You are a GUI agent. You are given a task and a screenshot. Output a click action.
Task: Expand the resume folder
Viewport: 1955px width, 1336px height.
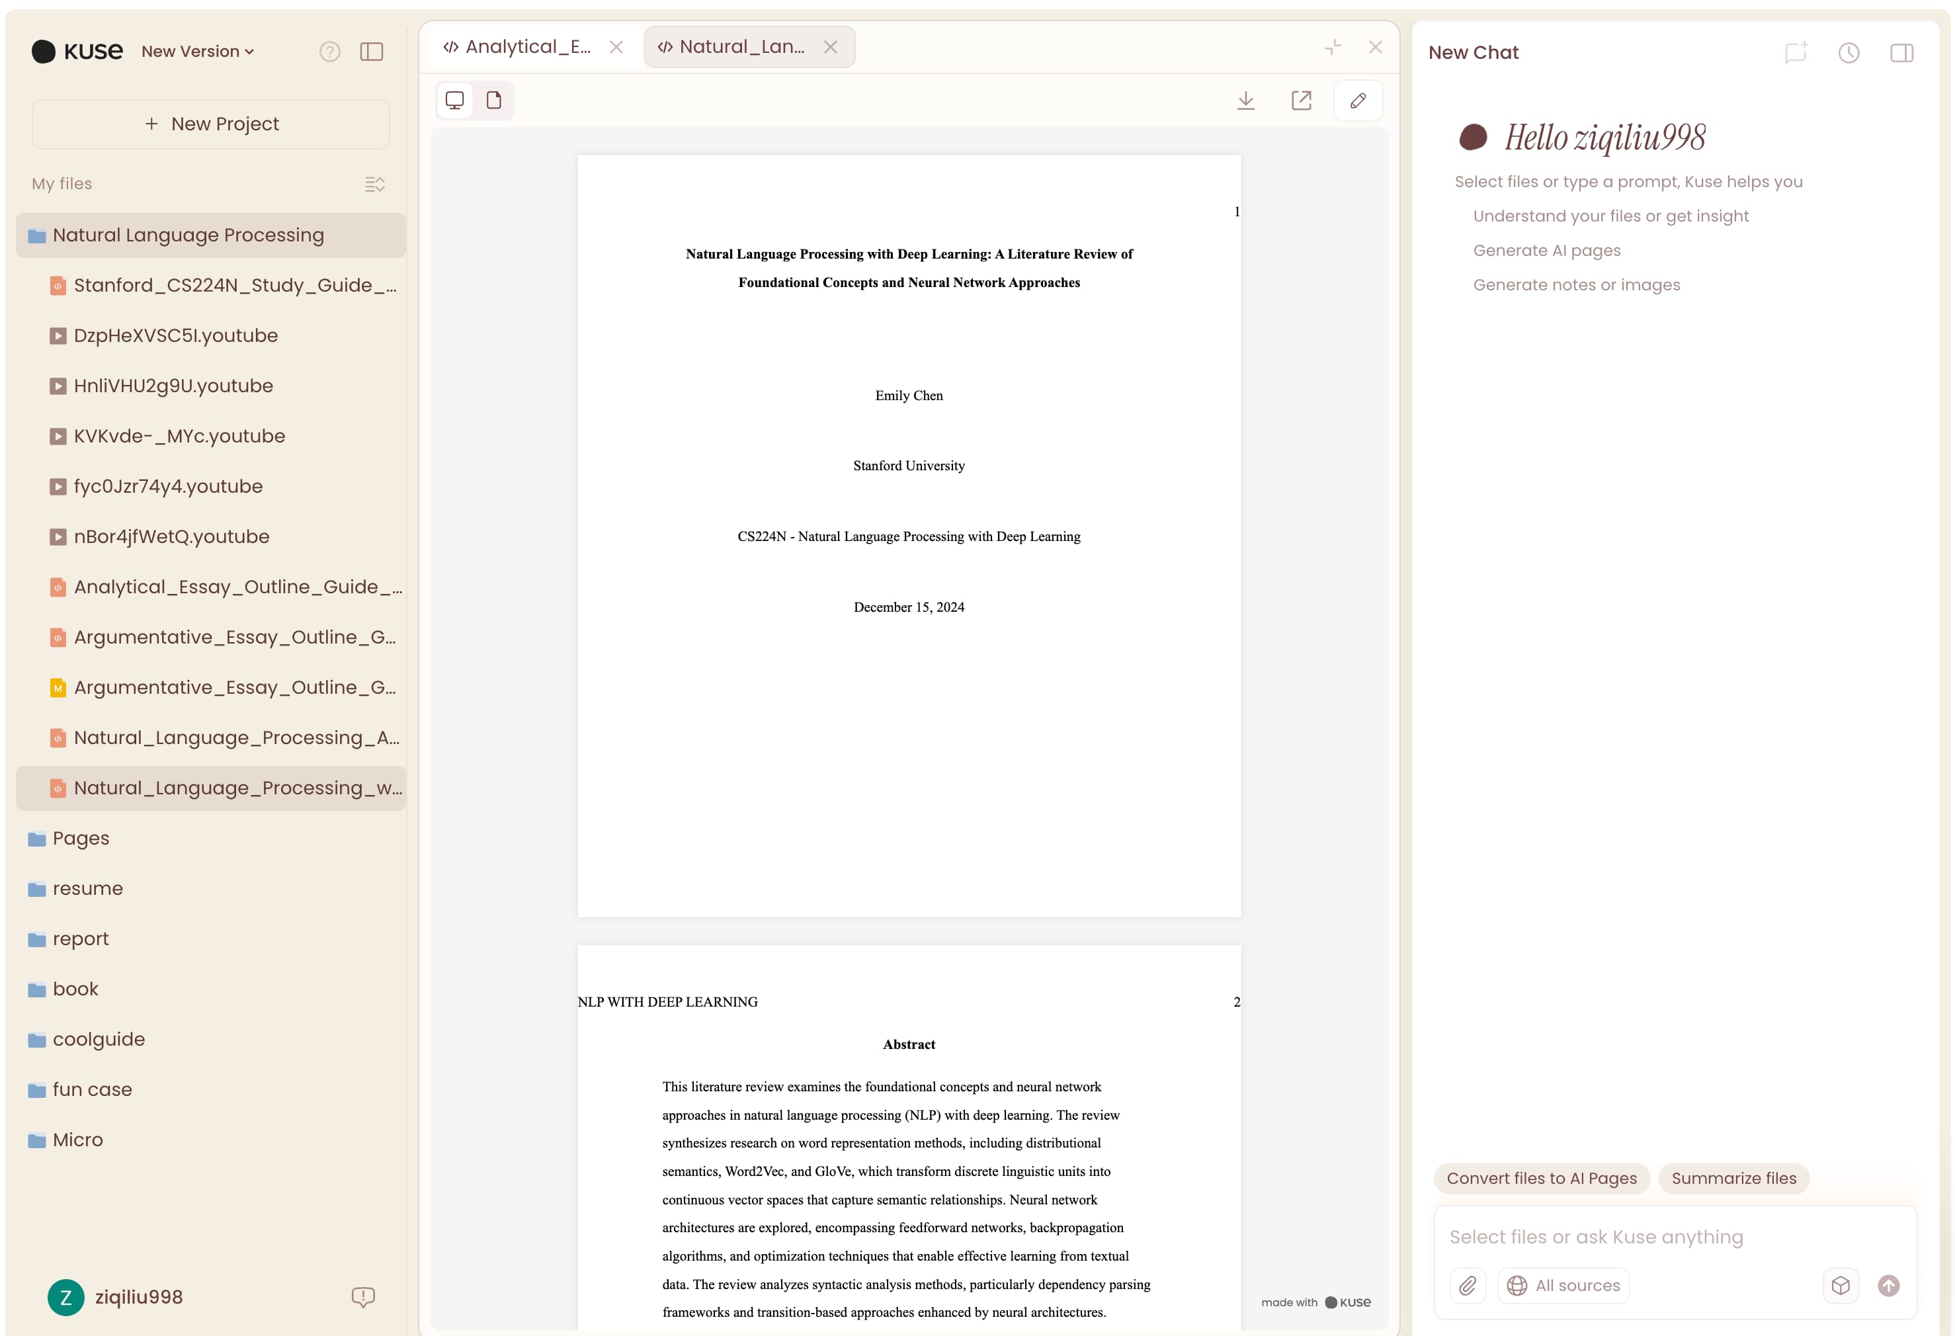pos(210,890)
